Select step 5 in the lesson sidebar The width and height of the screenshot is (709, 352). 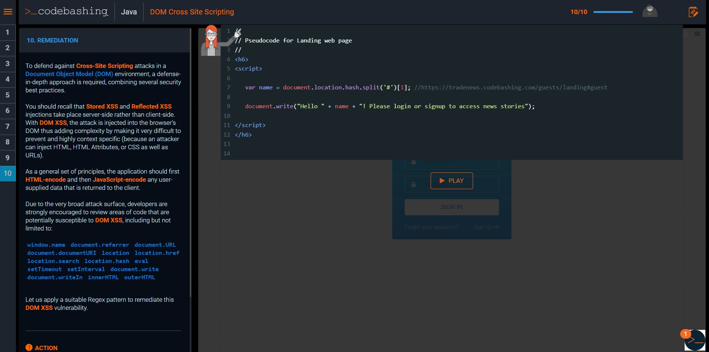(7, 95)
